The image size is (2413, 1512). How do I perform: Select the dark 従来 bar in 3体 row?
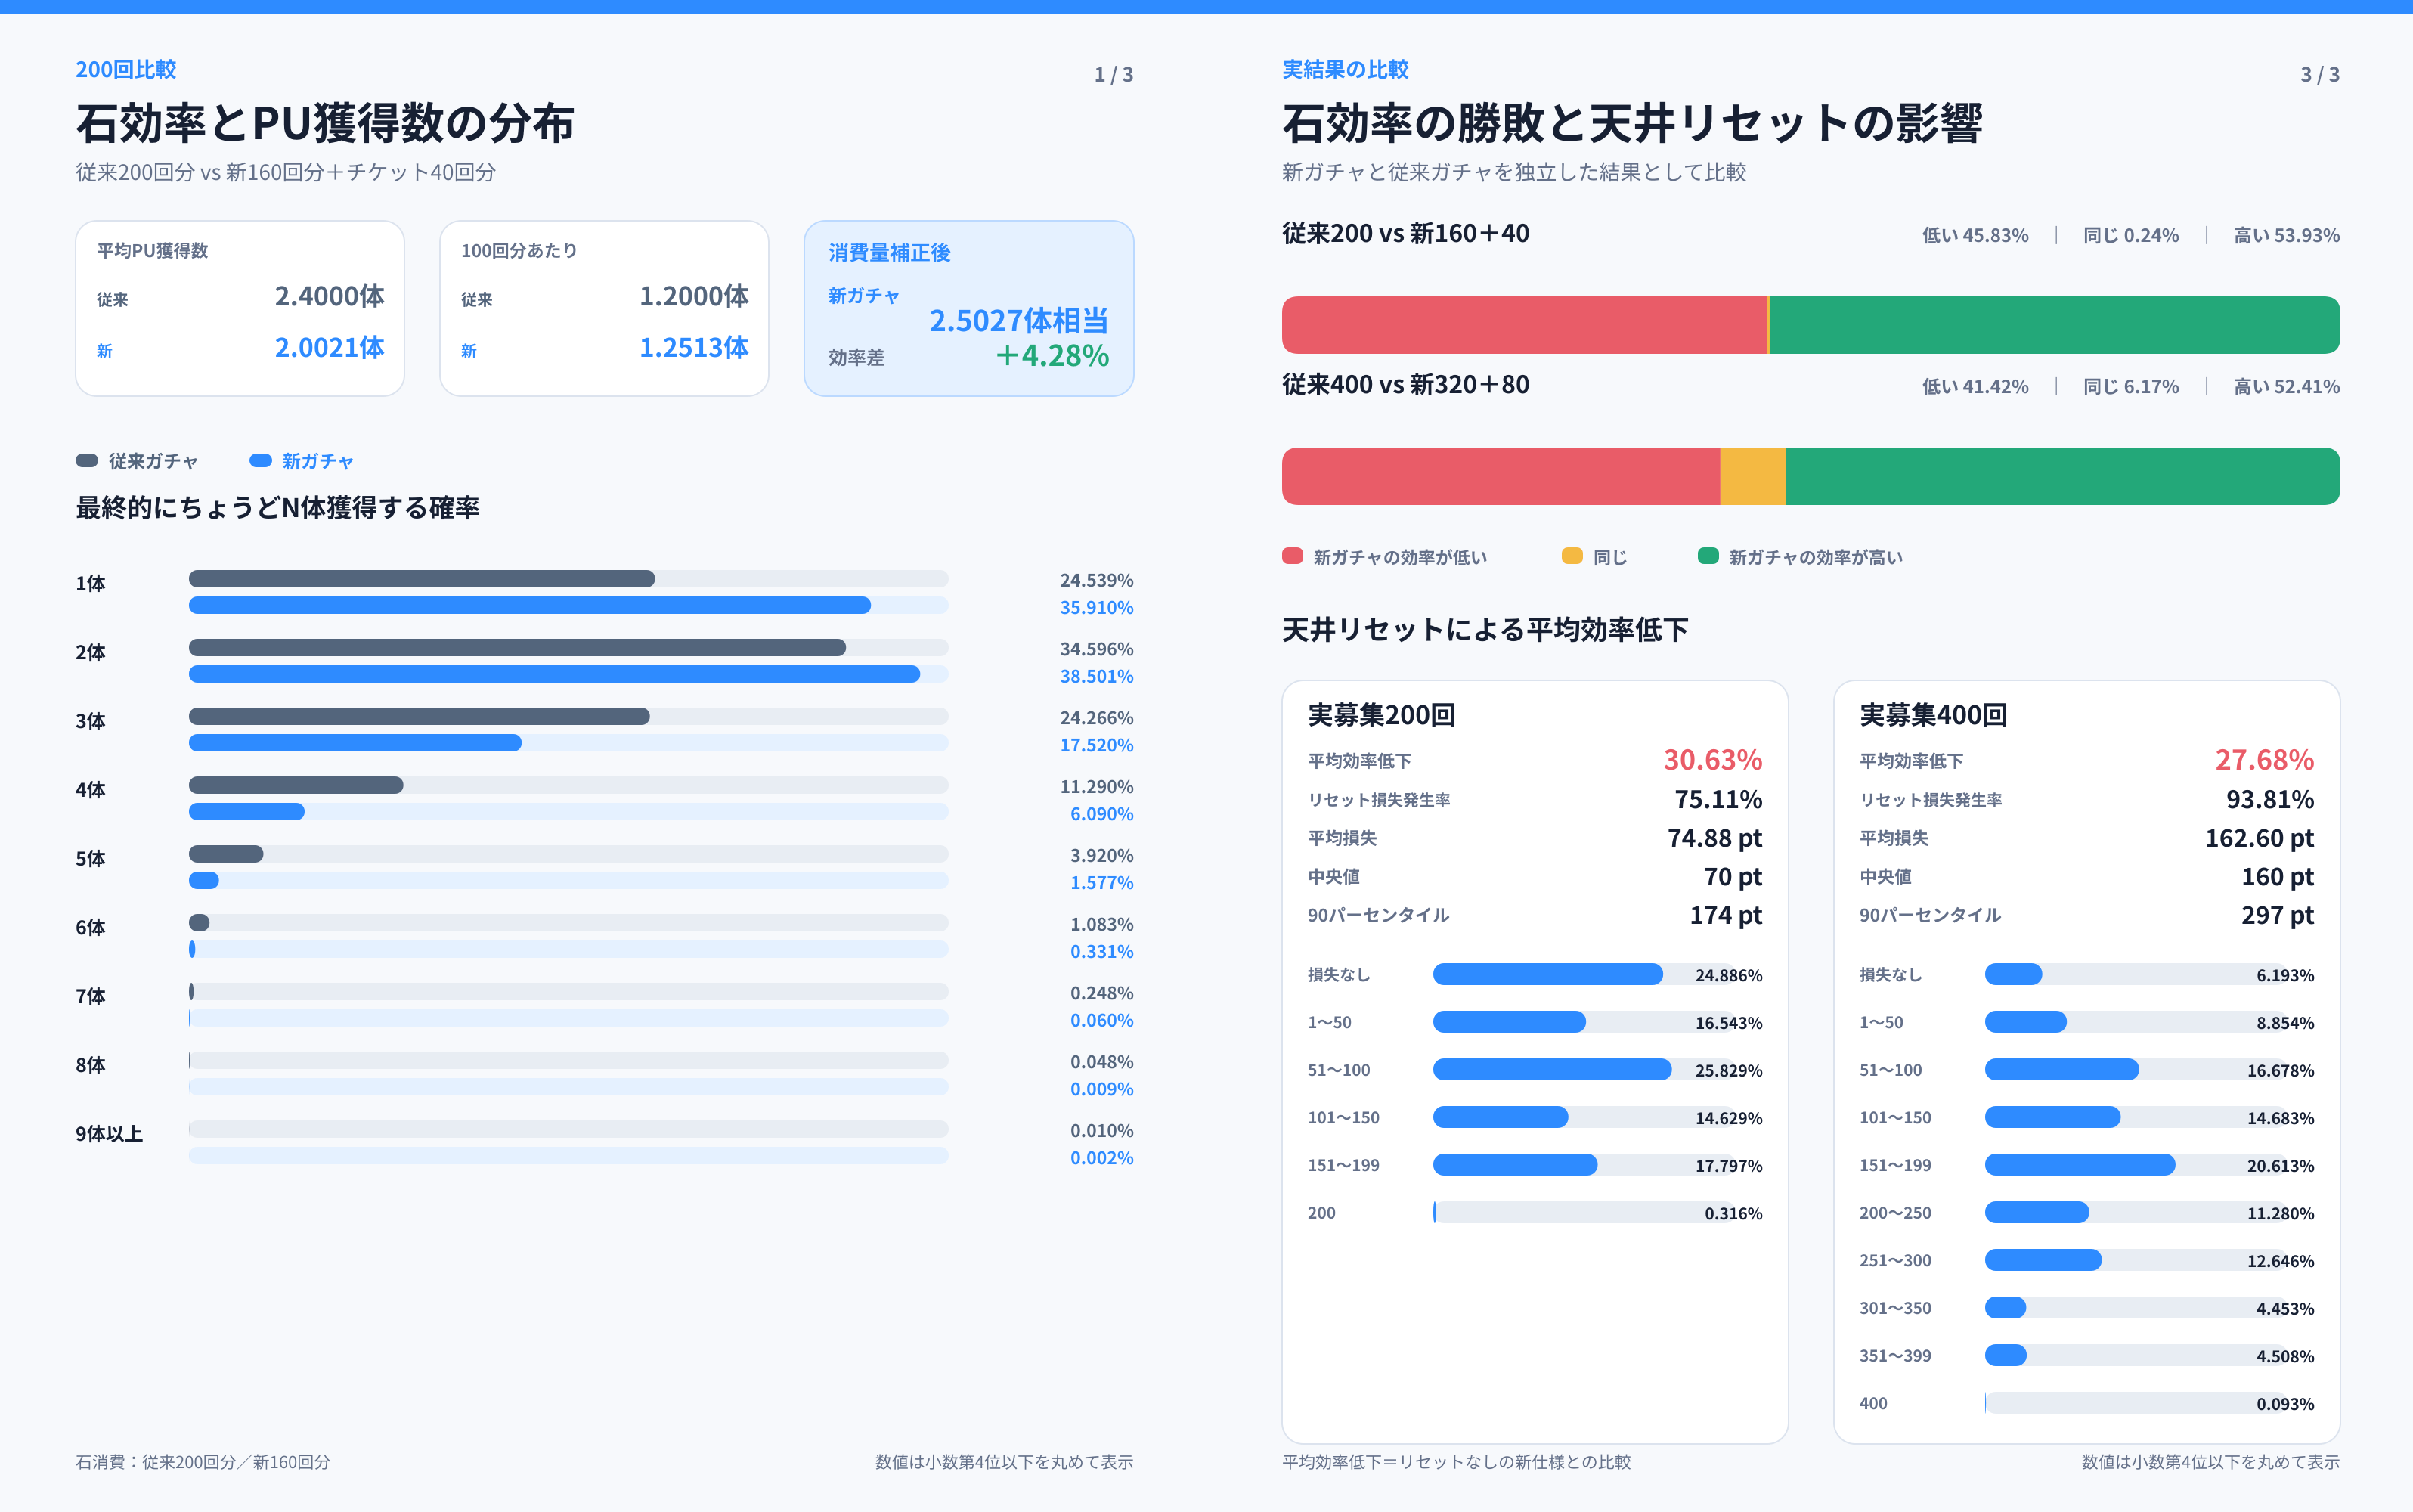pyautogui.click(x=419, y=717)
